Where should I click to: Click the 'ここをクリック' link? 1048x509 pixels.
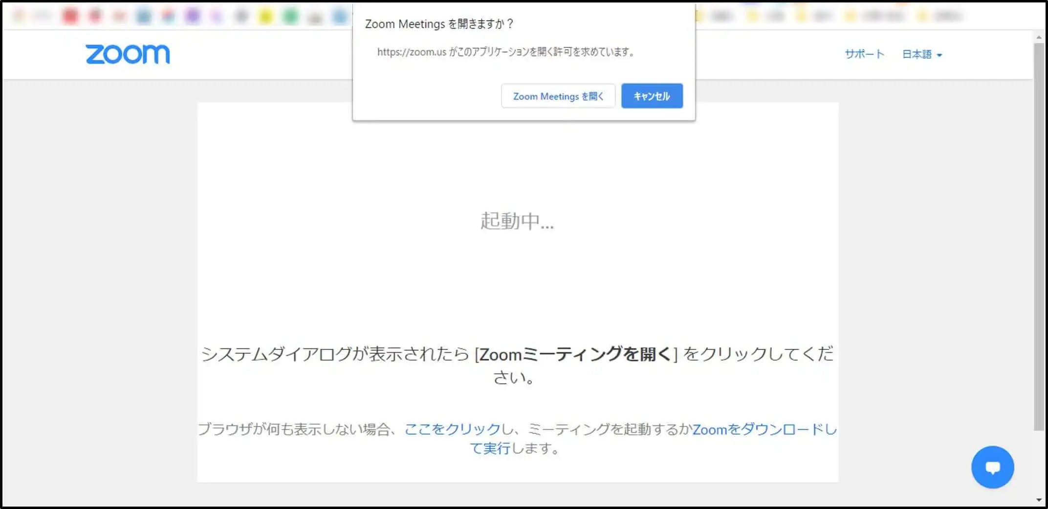pyautogui.click(x=453, y=429)
